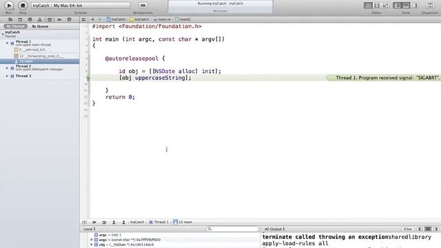Open the Local variables scope dropdown
Viewport: 441px width, 248px height.
(x=90, y=229)
